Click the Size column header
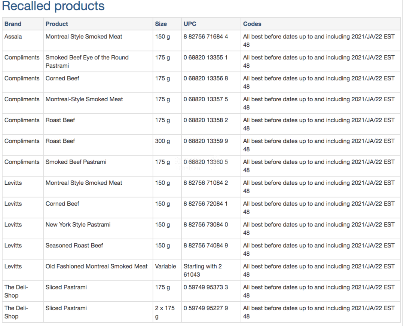The height and width of the screenshot is (326, 404). pyautogui.click(x=161, y=24)
